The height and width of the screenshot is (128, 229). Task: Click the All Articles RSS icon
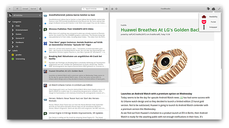10,15
